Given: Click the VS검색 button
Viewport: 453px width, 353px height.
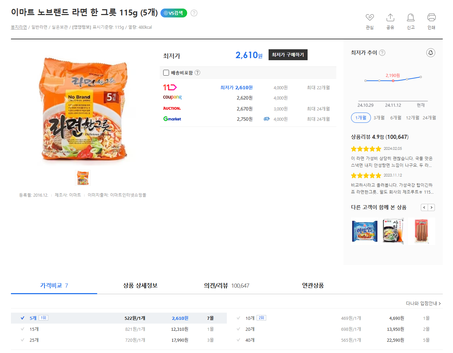Looking at the screenshot, I should pyautogui.click(x=174, y=13).
